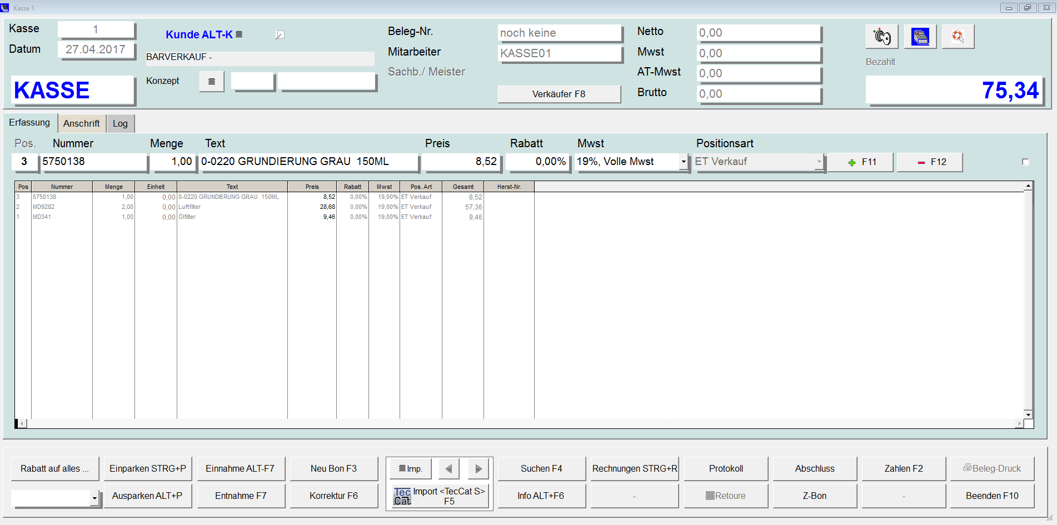Open the Positionsart ET Verkauf dropdown
Image resolution: width=1057 pixels, height=525 pixels.
point(819,162)
